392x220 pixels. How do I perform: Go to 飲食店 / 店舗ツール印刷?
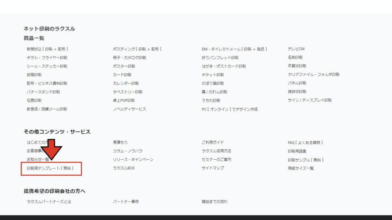pos(47,109)
